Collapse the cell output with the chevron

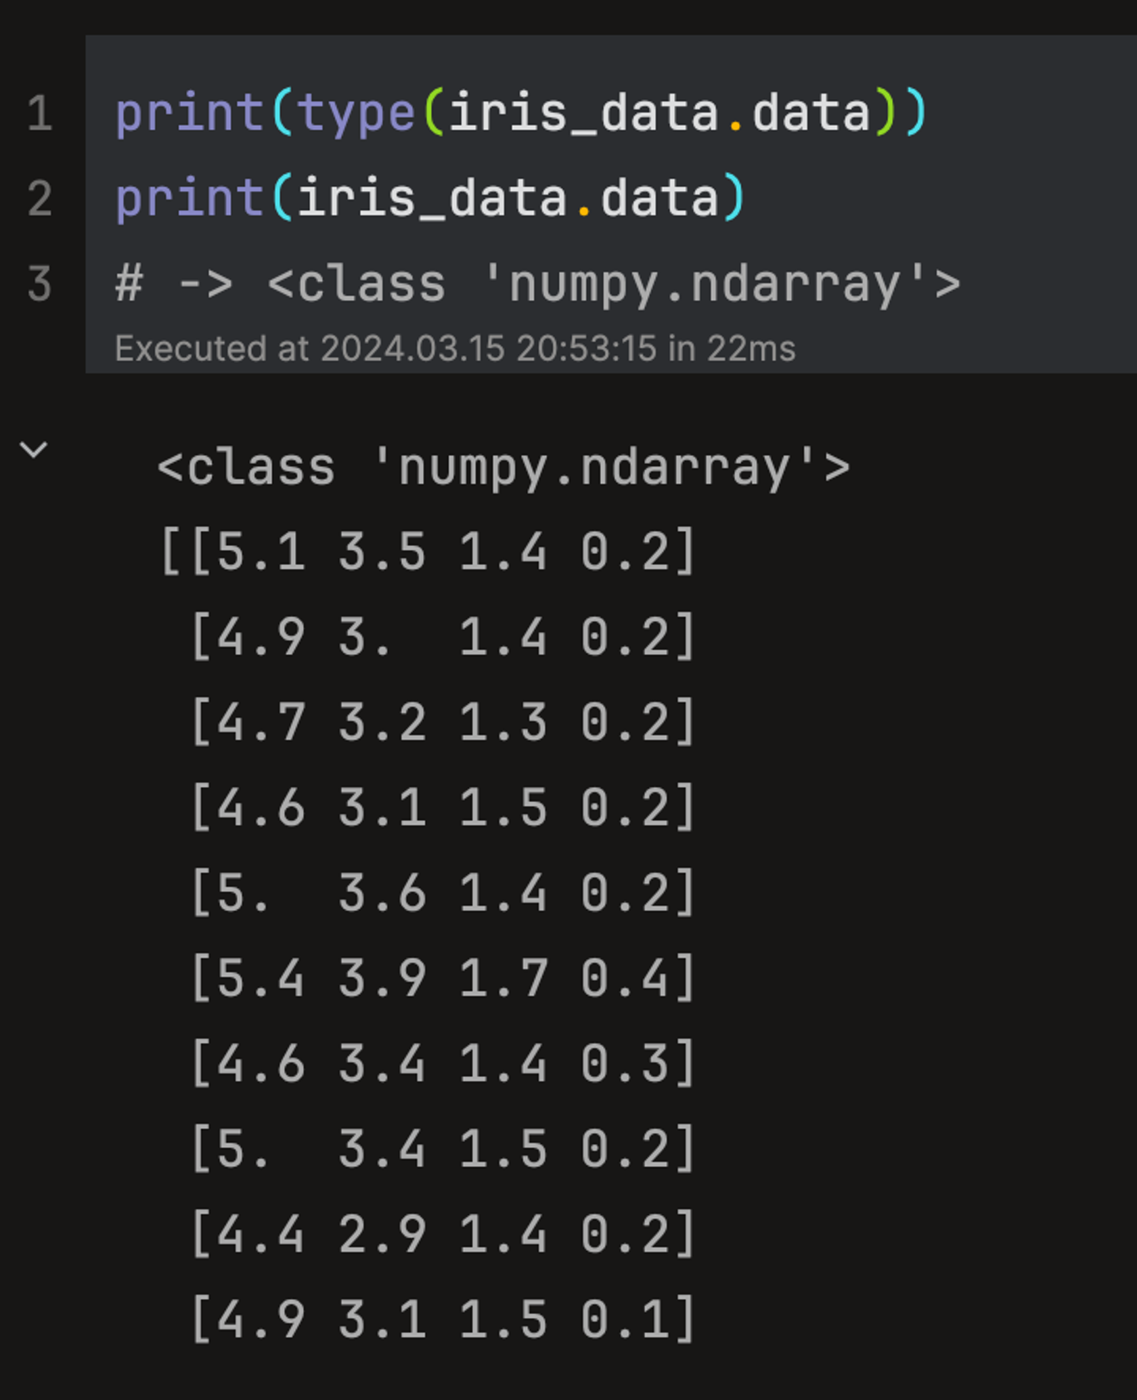(33, 449)
